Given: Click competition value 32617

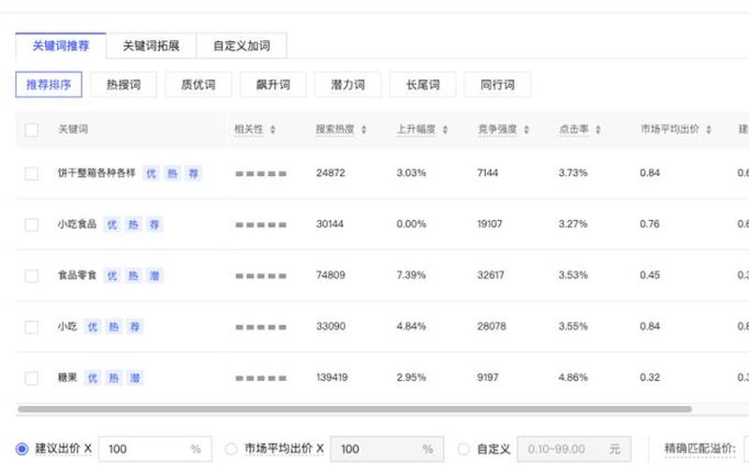Looking at the screenshot, I should pos(491,275).
